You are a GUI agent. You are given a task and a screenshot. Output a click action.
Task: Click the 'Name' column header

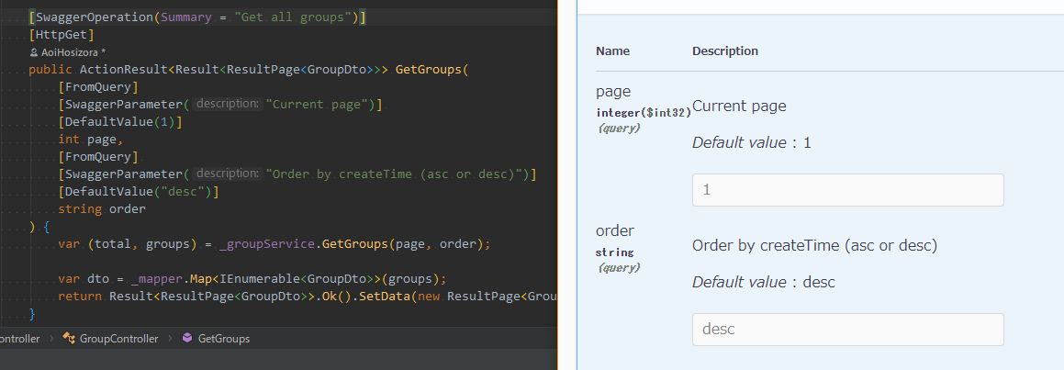[612, 50]
